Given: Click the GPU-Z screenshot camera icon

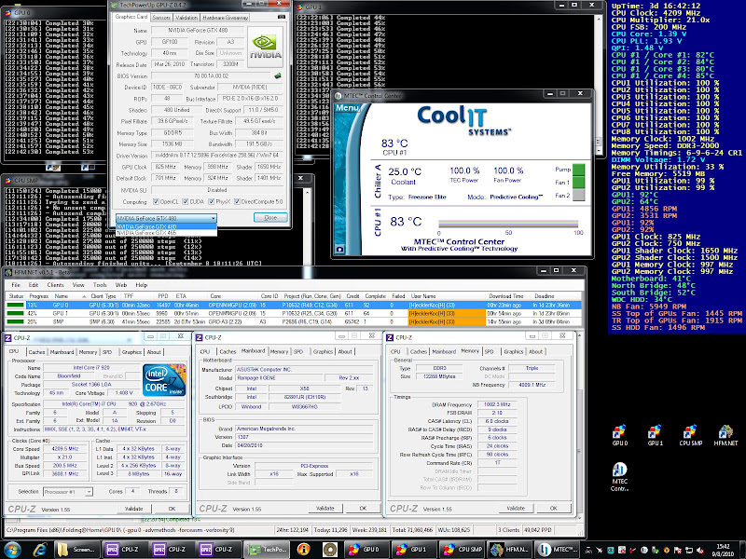Looking at the screenshot, I should coord(282,17).
